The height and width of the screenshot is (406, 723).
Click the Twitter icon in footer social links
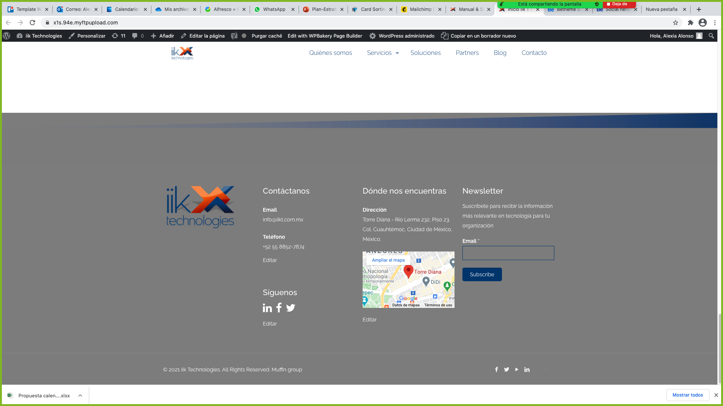pos(506,369)
